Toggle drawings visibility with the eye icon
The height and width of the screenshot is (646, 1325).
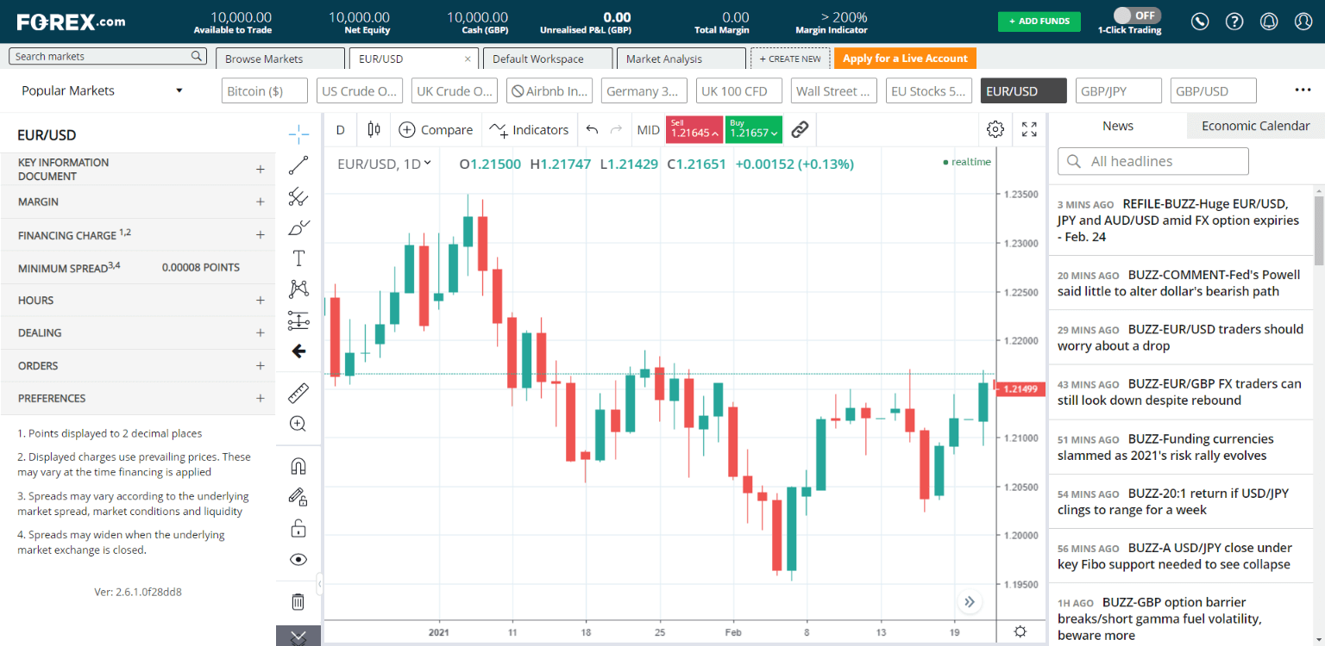(x=298, y=559)
